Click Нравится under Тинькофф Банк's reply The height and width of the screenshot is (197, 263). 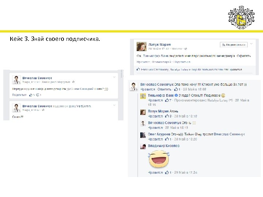coord(155,100)
